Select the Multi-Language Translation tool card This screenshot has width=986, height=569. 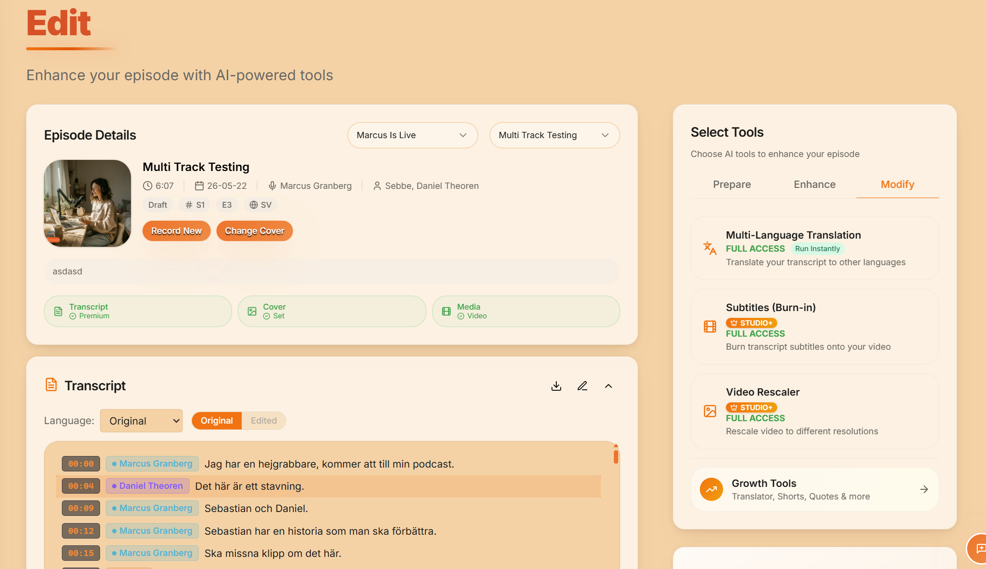815,248
